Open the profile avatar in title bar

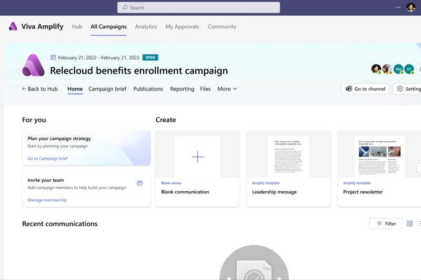(x=410, y=7)
